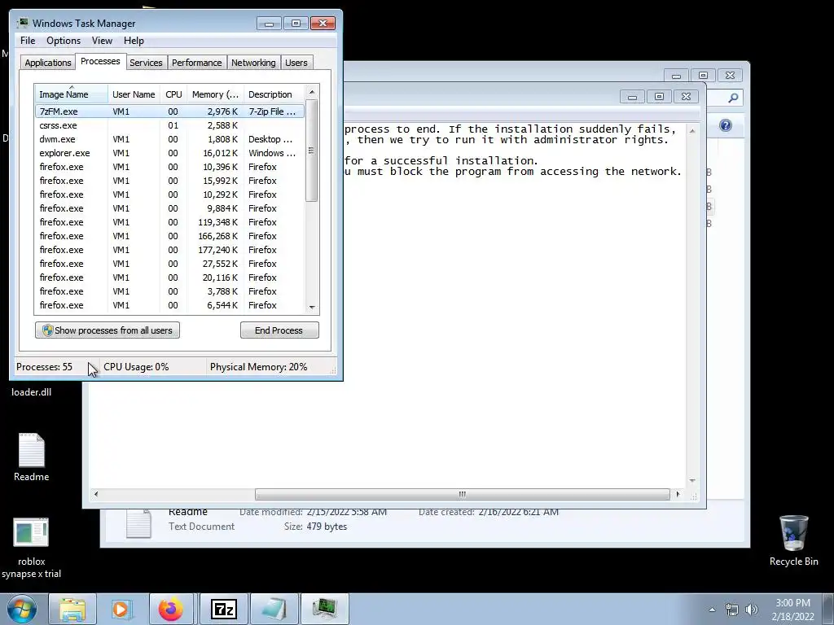Select firefox.exe using 166,268 K memory

tap(169, 236)
